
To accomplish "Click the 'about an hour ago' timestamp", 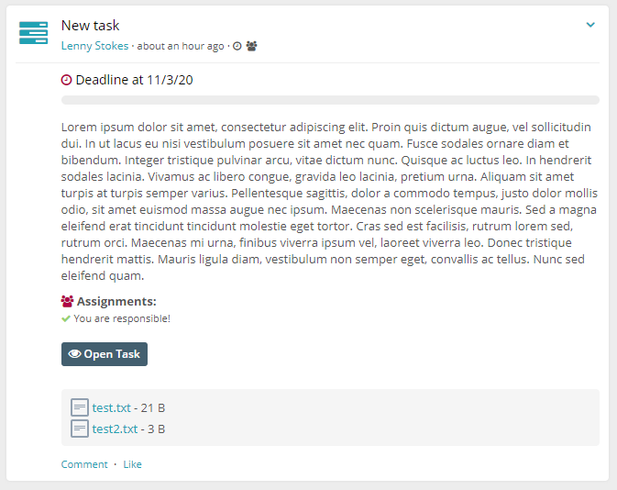I will 181,46.
